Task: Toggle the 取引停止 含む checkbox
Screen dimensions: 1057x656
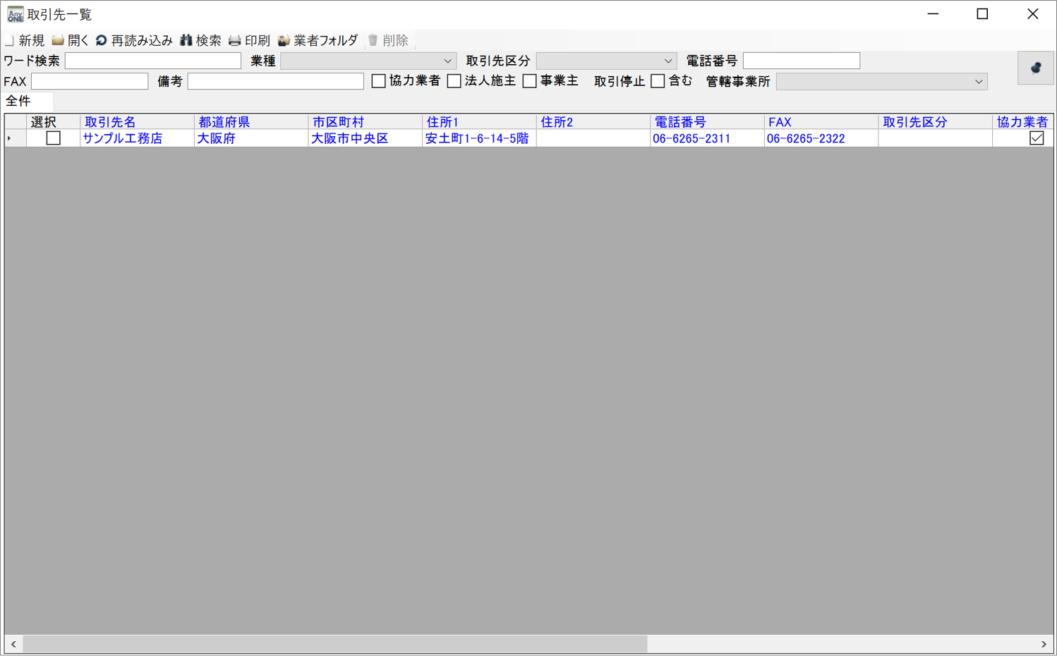Action: click(658, 81)
